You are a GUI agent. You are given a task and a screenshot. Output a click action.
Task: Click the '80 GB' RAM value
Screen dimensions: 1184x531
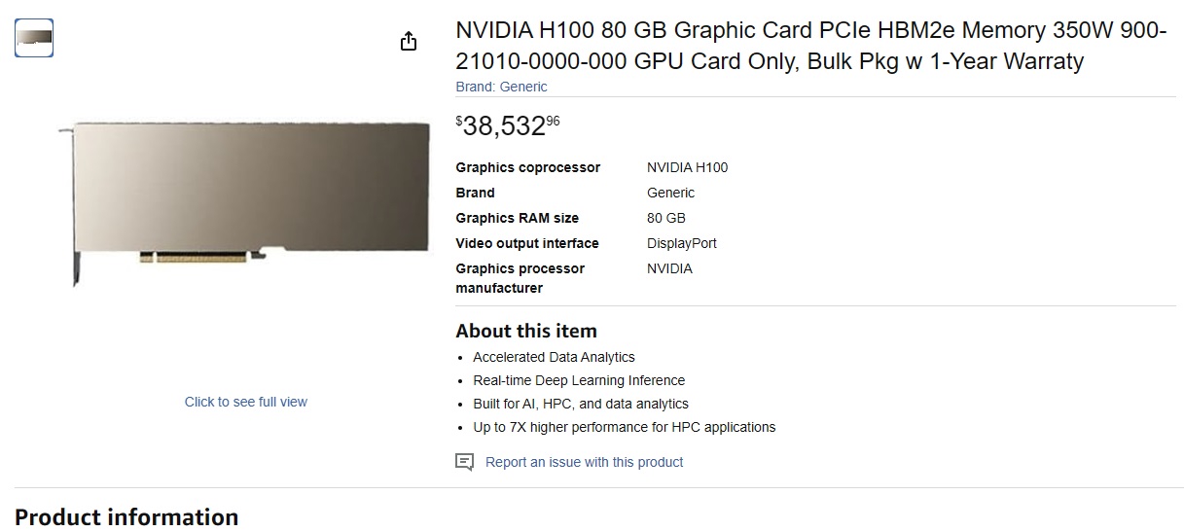coord(665,218)
